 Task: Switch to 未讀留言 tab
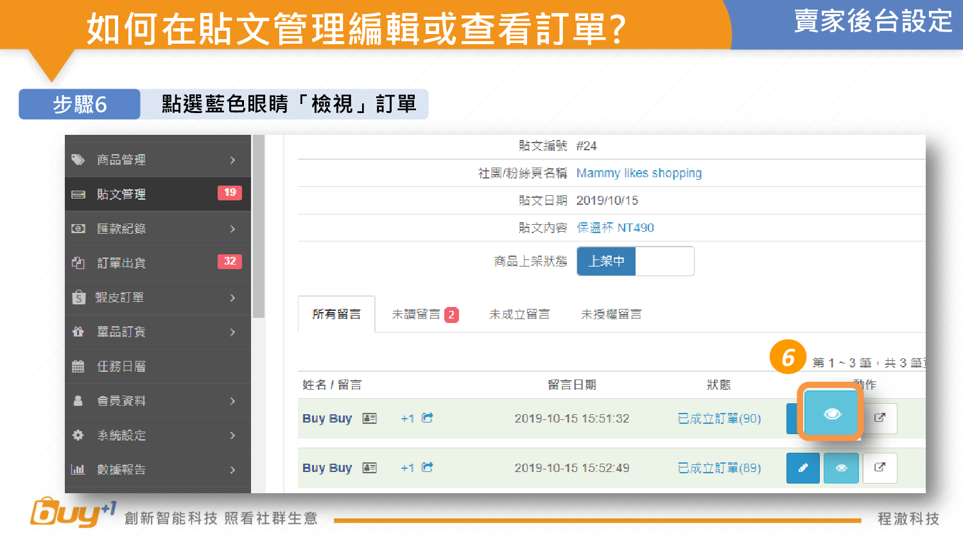[424, 315]
